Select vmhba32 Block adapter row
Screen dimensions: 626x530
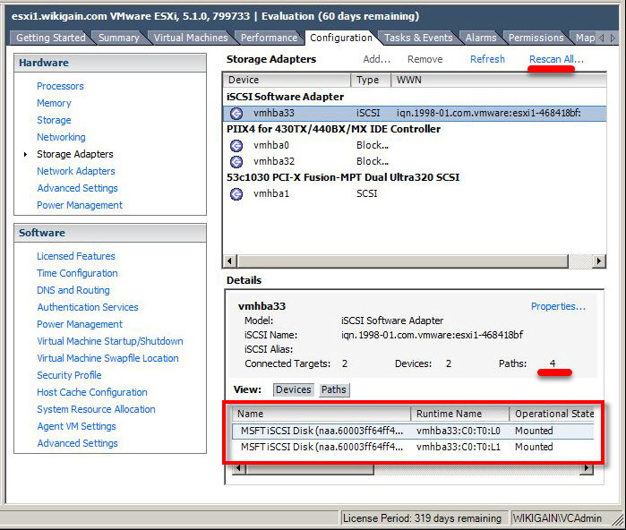click(x=415, y=162)
